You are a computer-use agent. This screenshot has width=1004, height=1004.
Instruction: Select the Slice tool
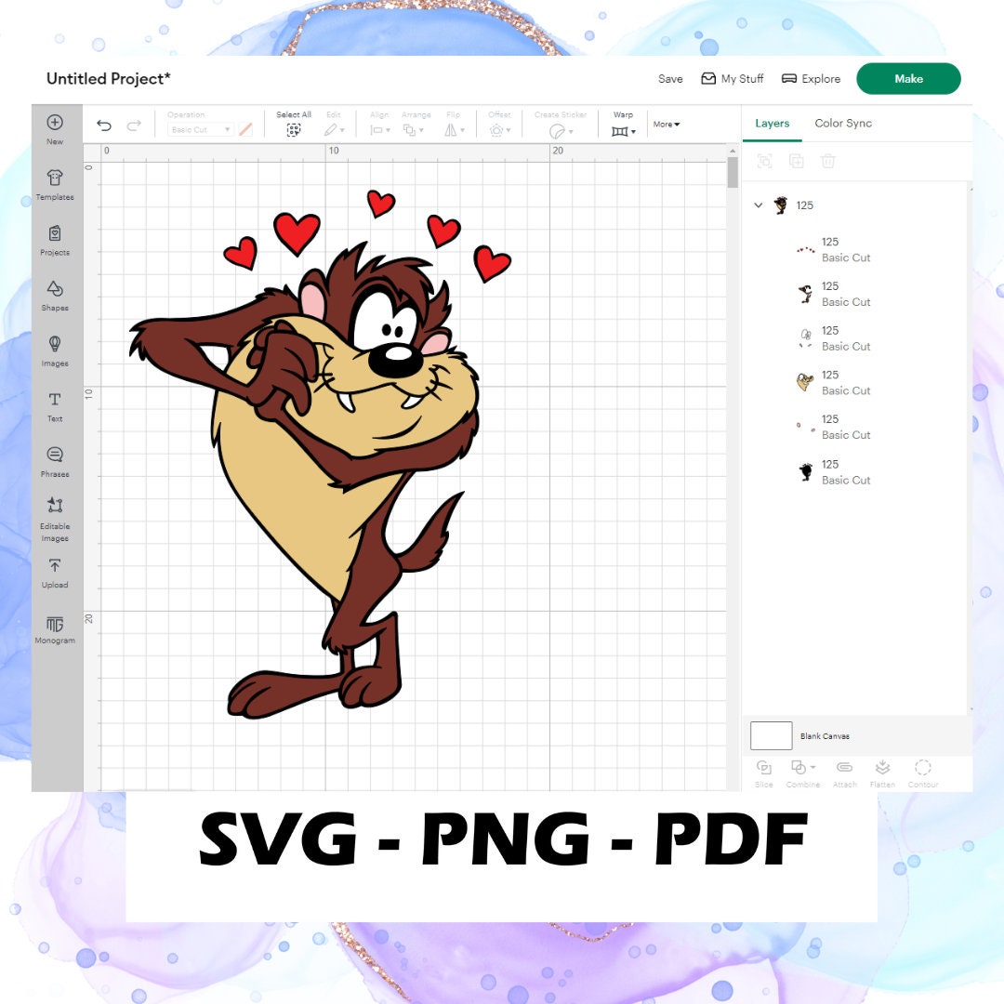tap(763, 772)
